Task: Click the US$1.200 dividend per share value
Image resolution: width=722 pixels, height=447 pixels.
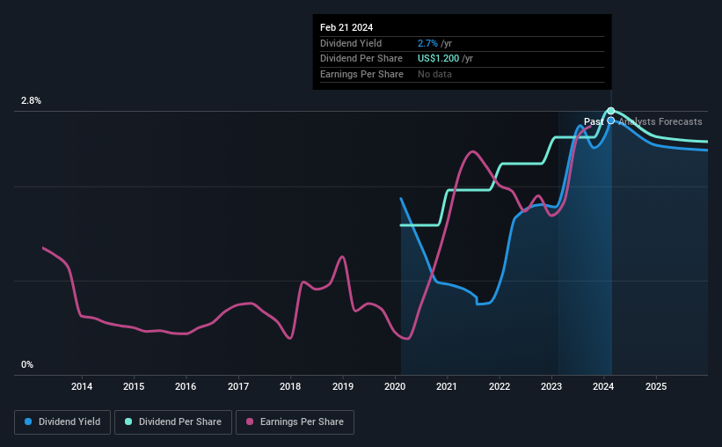Action: 438,59
